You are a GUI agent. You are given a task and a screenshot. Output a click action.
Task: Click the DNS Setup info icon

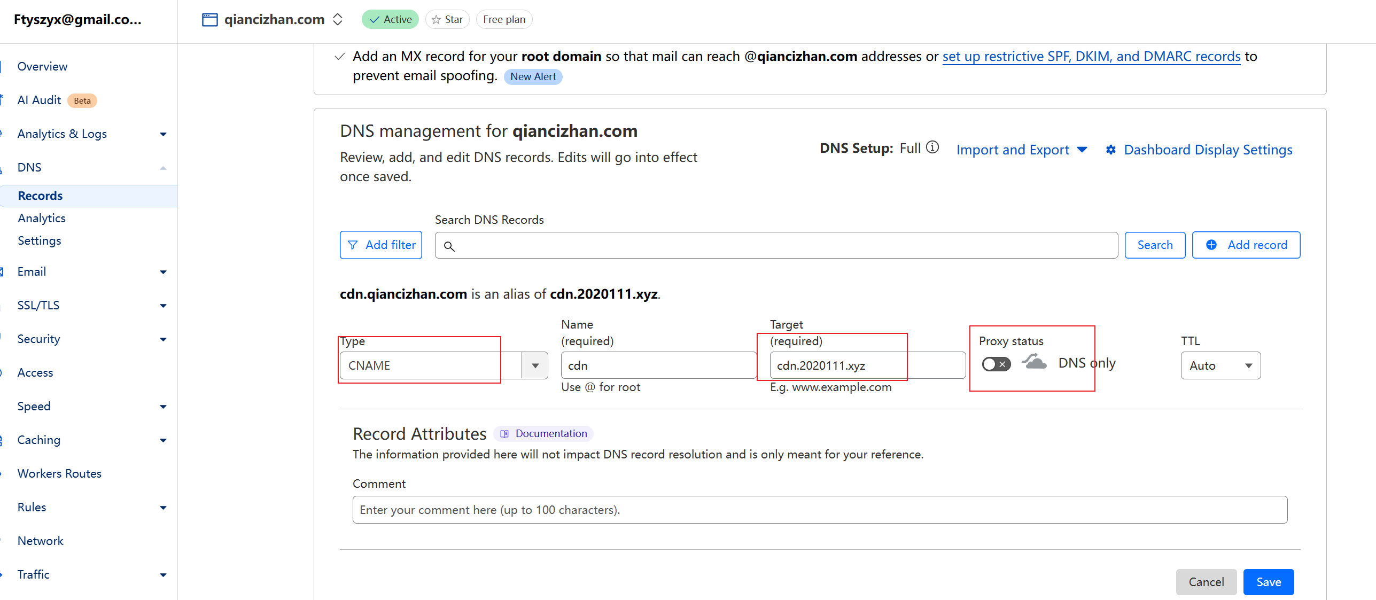(x=932, y=147)
